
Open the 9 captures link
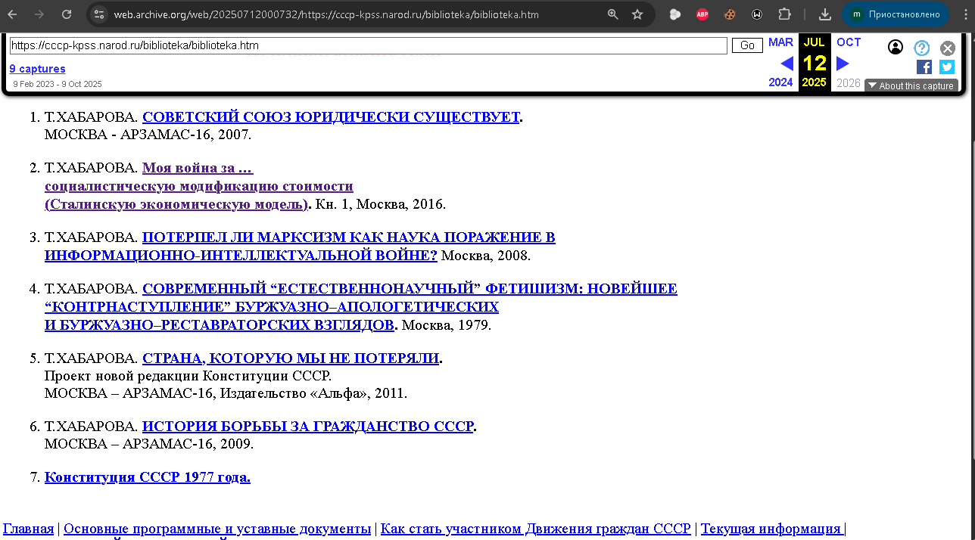pyautogui.click(x=37, y=69)
